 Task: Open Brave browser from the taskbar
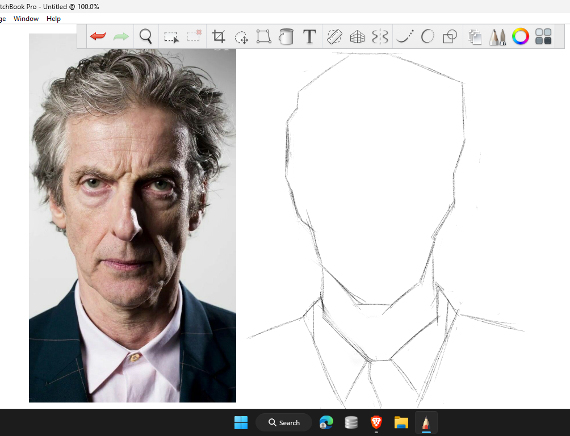tap(376, 422)
